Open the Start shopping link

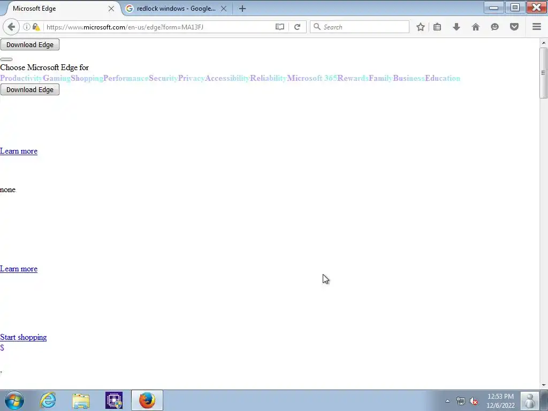23,337
